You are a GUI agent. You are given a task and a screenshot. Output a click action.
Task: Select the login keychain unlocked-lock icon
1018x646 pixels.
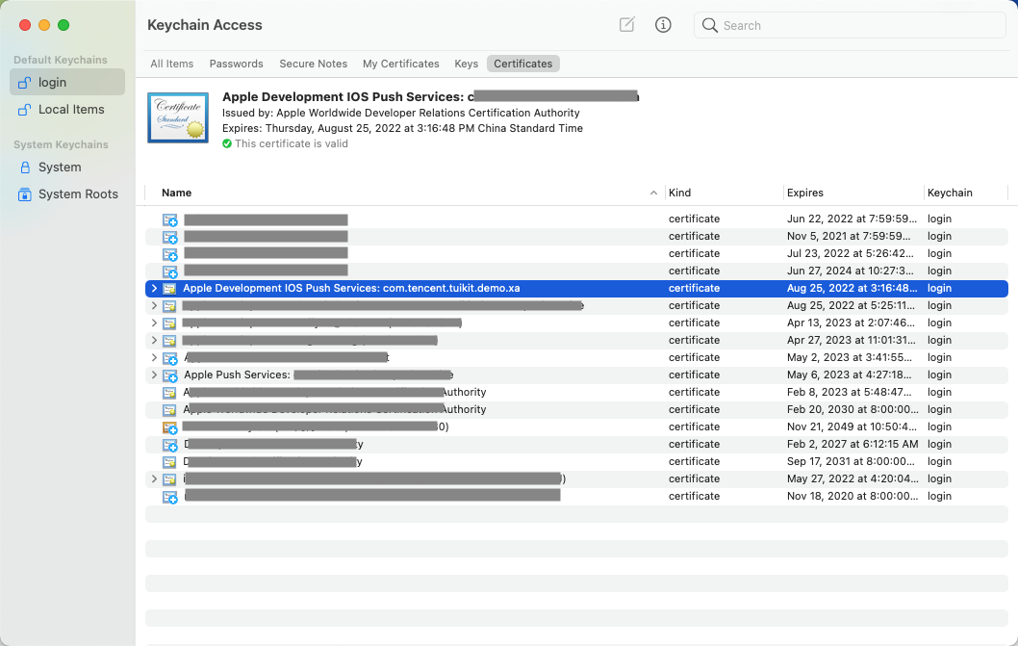tap(24, 83)
